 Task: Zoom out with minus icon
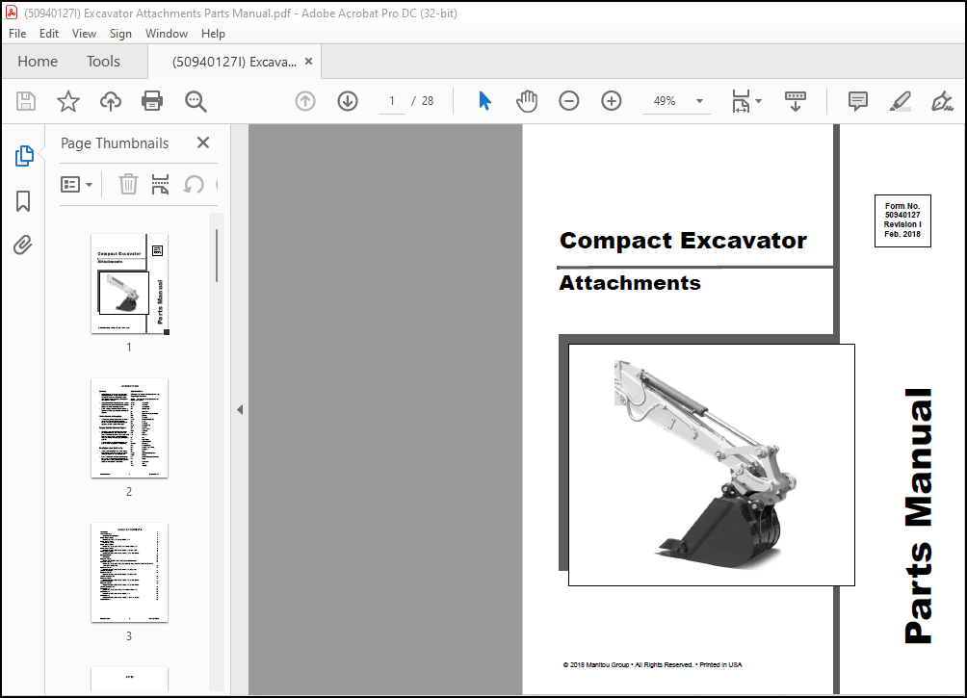tap(568, 101)
